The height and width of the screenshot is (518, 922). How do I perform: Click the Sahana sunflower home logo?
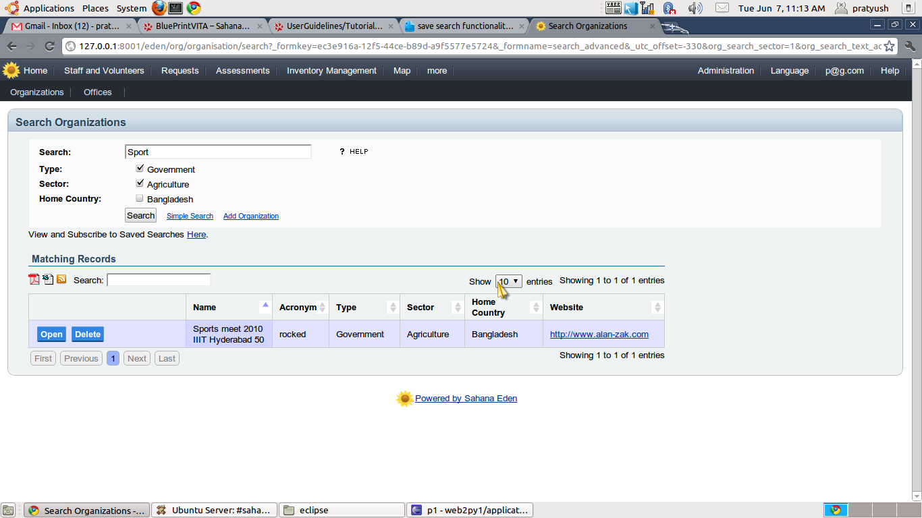(11, 70)
